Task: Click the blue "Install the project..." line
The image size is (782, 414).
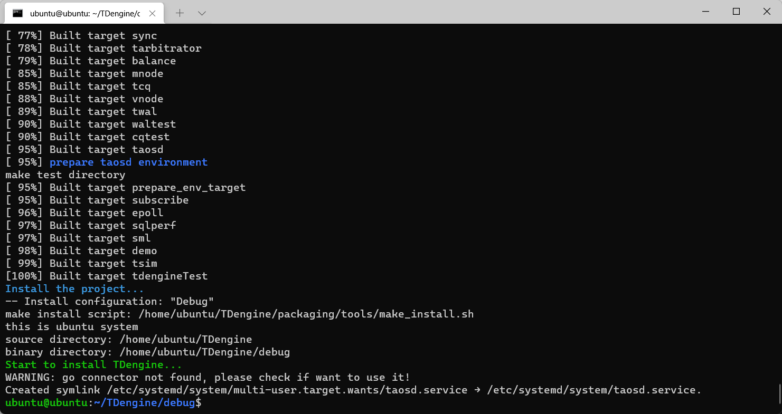Action: pyautogui.click(x=74, y=289)
